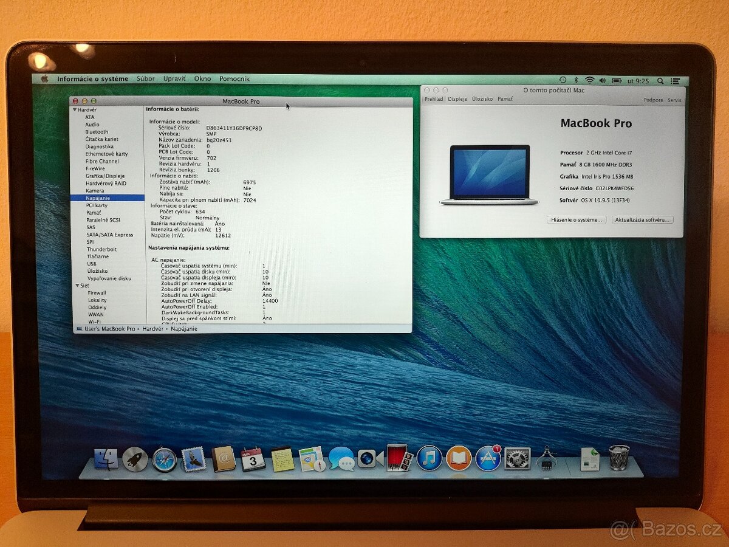Viewport: 729px width, 547px height.
Task: Collapse the Hardvér section disclosure triangle
Action: tap(75, 111)
